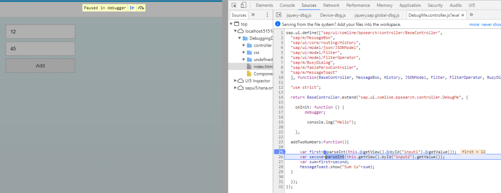Click line number 17 with debugger statement
Screen dimensions: 501x193
click(x=281, y=112)
